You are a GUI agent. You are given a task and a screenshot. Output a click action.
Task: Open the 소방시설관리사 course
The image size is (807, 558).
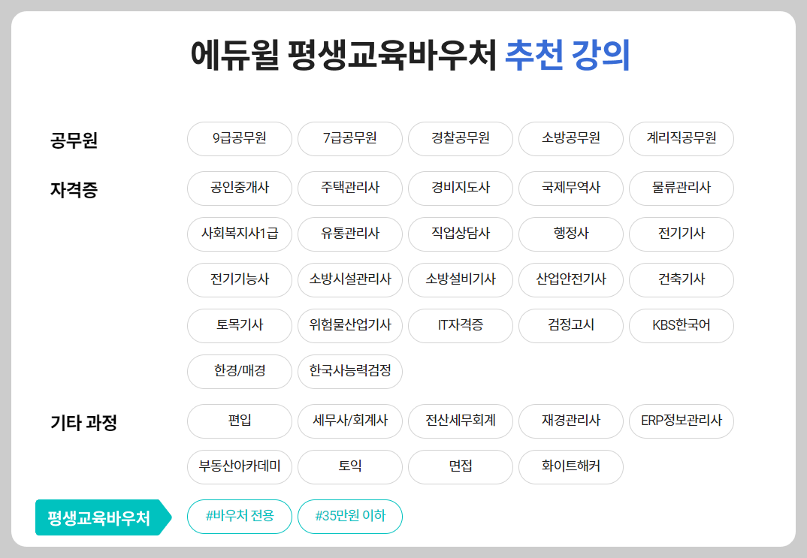click(x=349, y=279)
